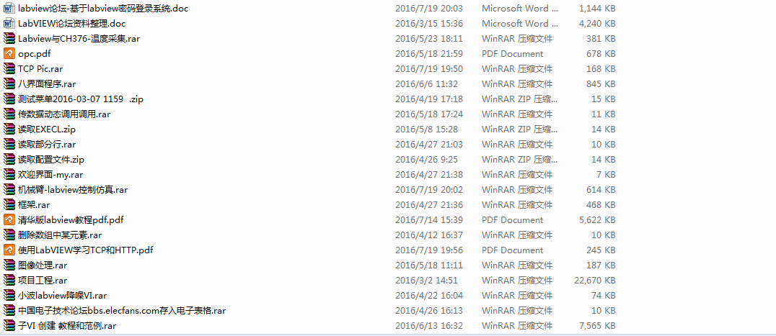This screenshot has height=336, width=776.
Task: Select the TCP Pic.rar file name
Action: 40,68
